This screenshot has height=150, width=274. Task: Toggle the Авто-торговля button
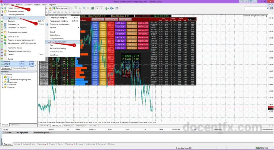(60, 8)
